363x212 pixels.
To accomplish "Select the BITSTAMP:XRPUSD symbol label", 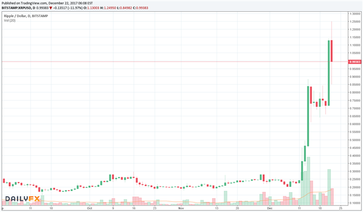I will (17, 8).
